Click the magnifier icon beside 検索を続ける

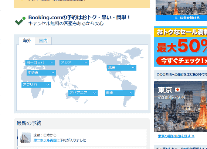176,18
